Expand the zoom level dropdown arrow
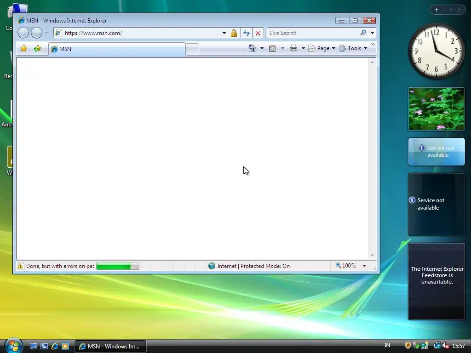The image size is (471, 353). click(x=364, y=266)
